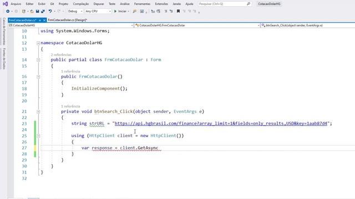Collapse the namespace CotacaoDolarHG block
The image size is (355, 199).
(x=38, y=43)
